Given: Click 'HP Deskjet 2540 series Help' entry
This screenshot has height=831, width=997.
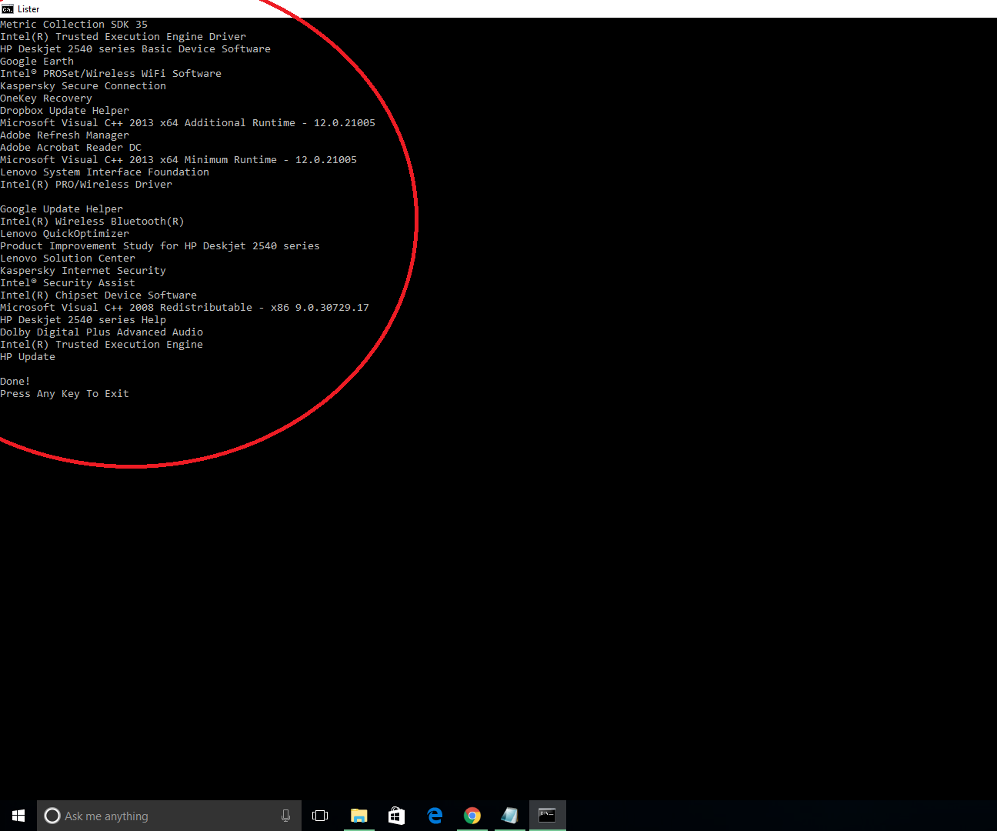Looking at the screenshot, I should pyautogui.click(x=83, y=320).
